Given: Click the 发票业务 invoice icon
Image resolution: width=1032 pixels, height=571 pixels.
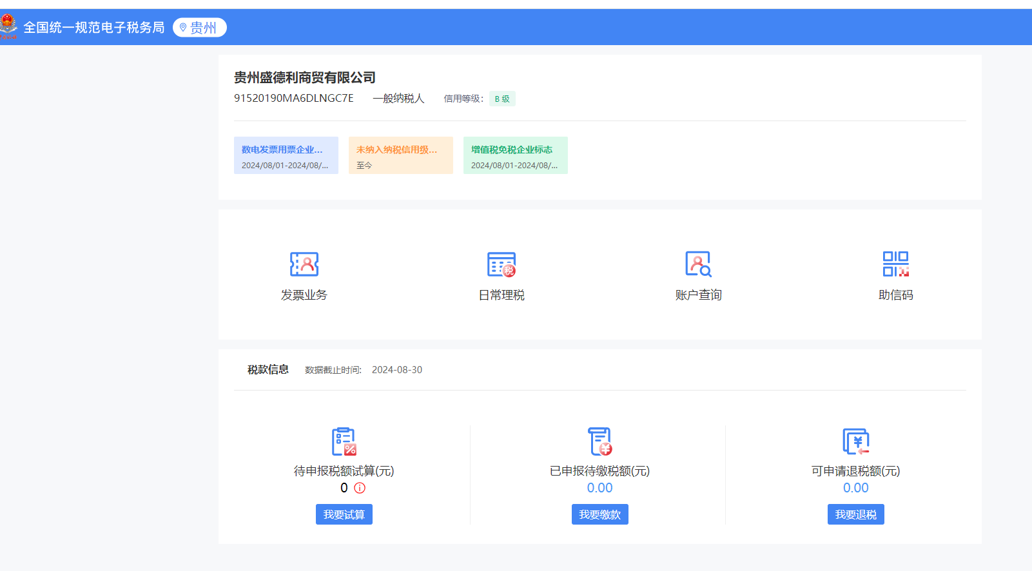Looking at the screenshot, I should pyautogui.click(x=304, y=264).
